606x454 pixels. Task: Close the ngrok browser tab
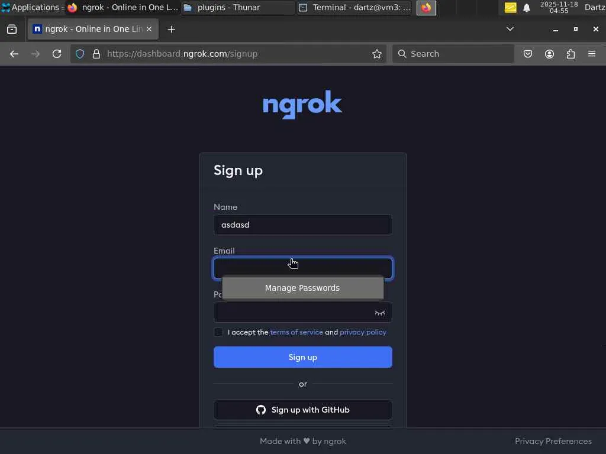point(149,29)
